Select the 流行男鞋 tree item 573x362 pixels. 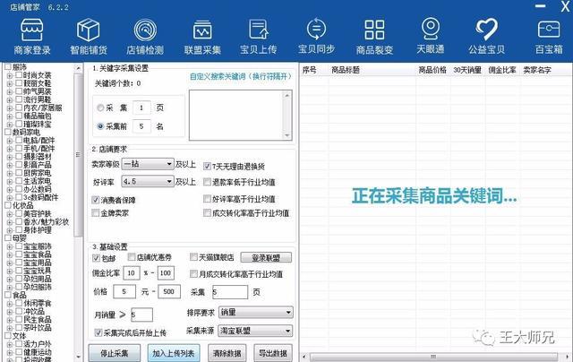click(x=38, y=99)
